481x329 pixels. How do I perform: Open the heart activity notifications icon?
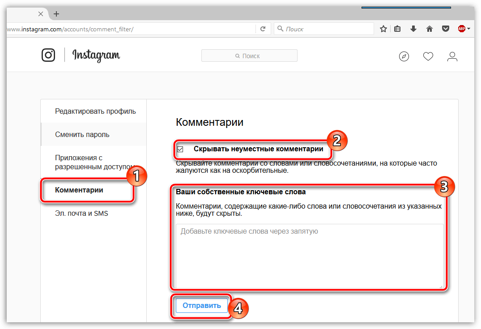point(428,56)
